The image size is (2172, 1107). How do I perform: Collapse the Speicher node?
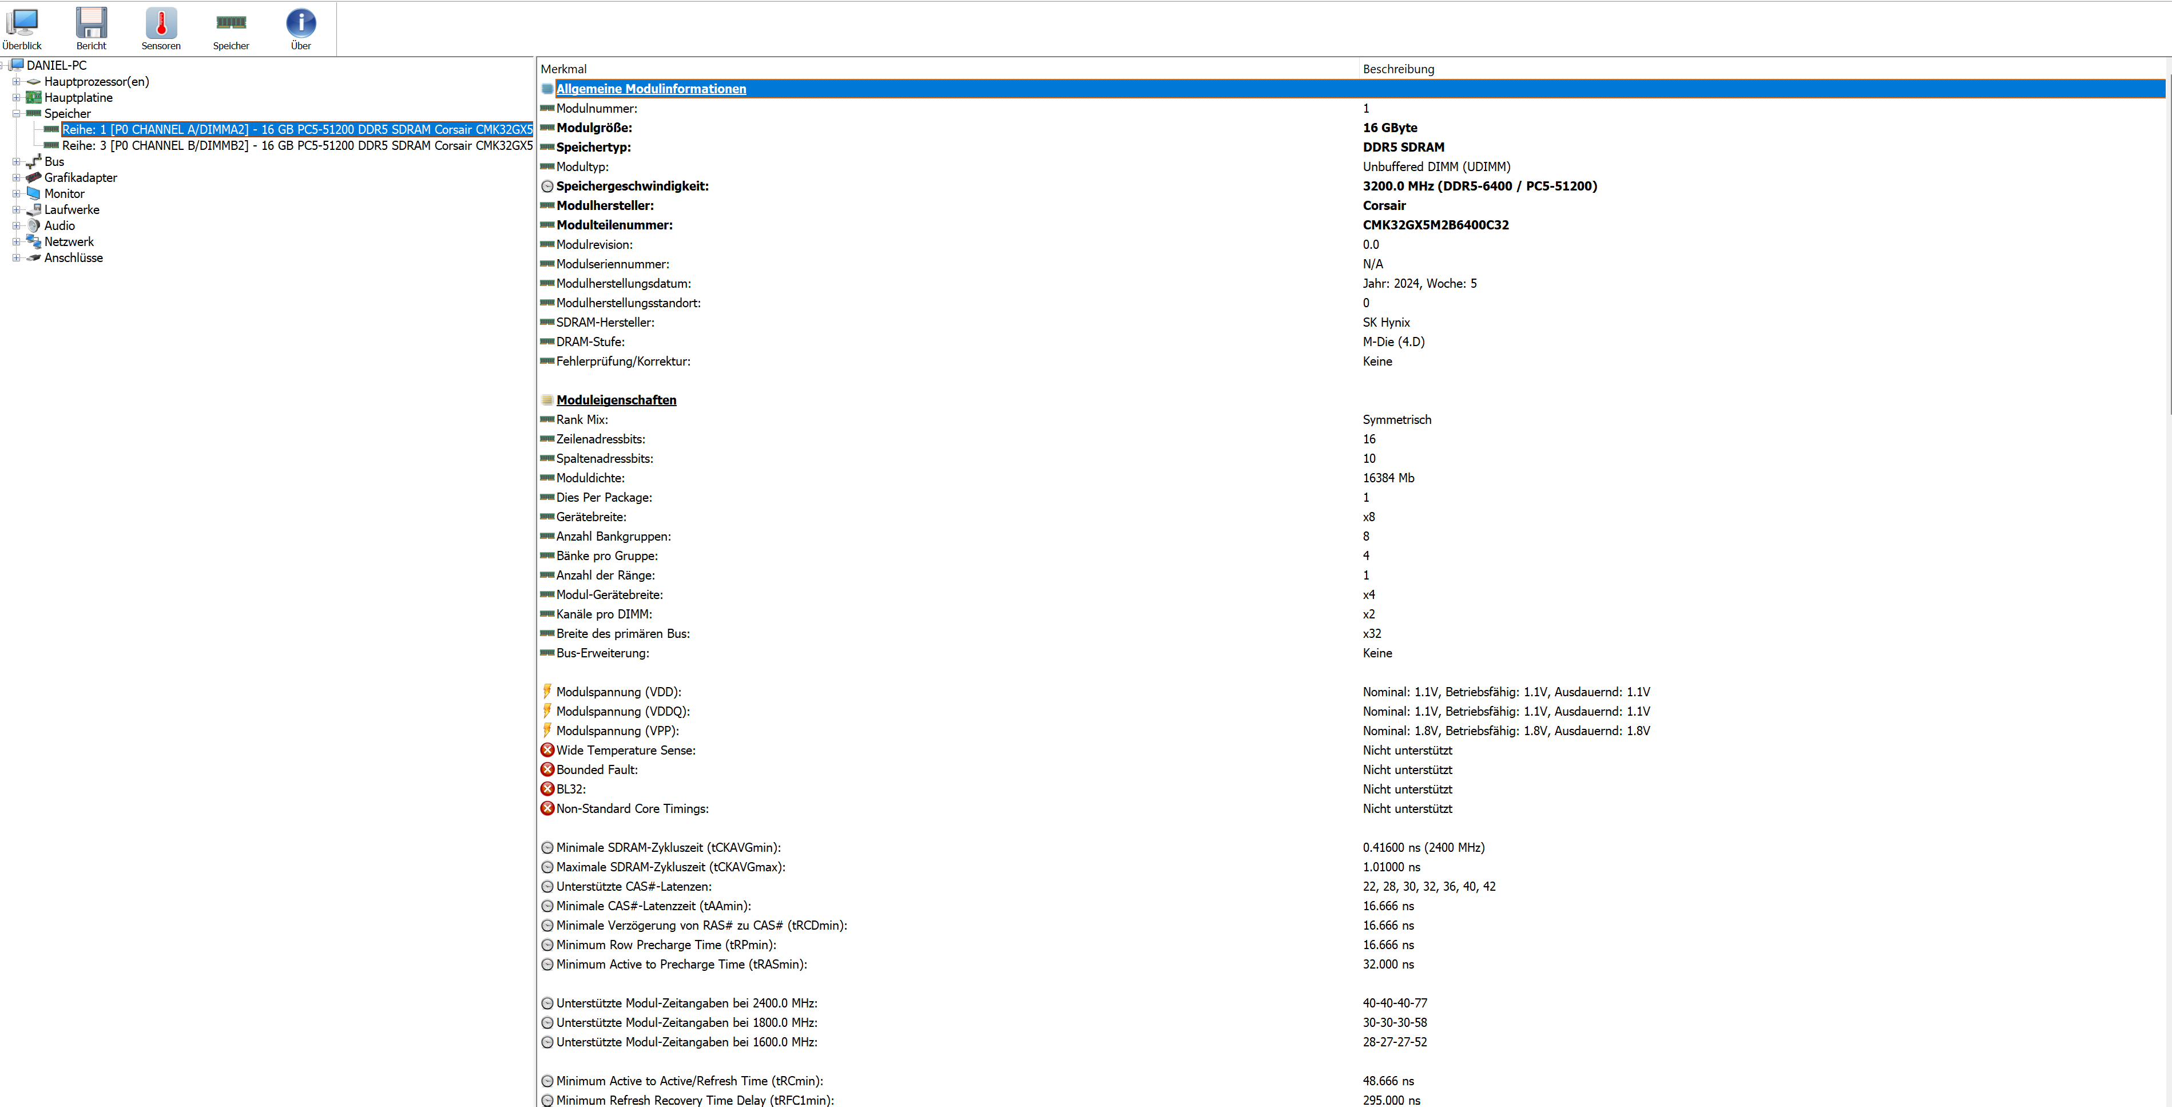(x=17, y=113)
